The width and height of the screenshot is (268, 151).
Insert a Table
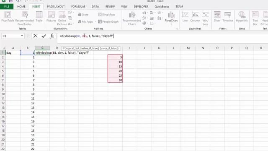click(39, 17)
